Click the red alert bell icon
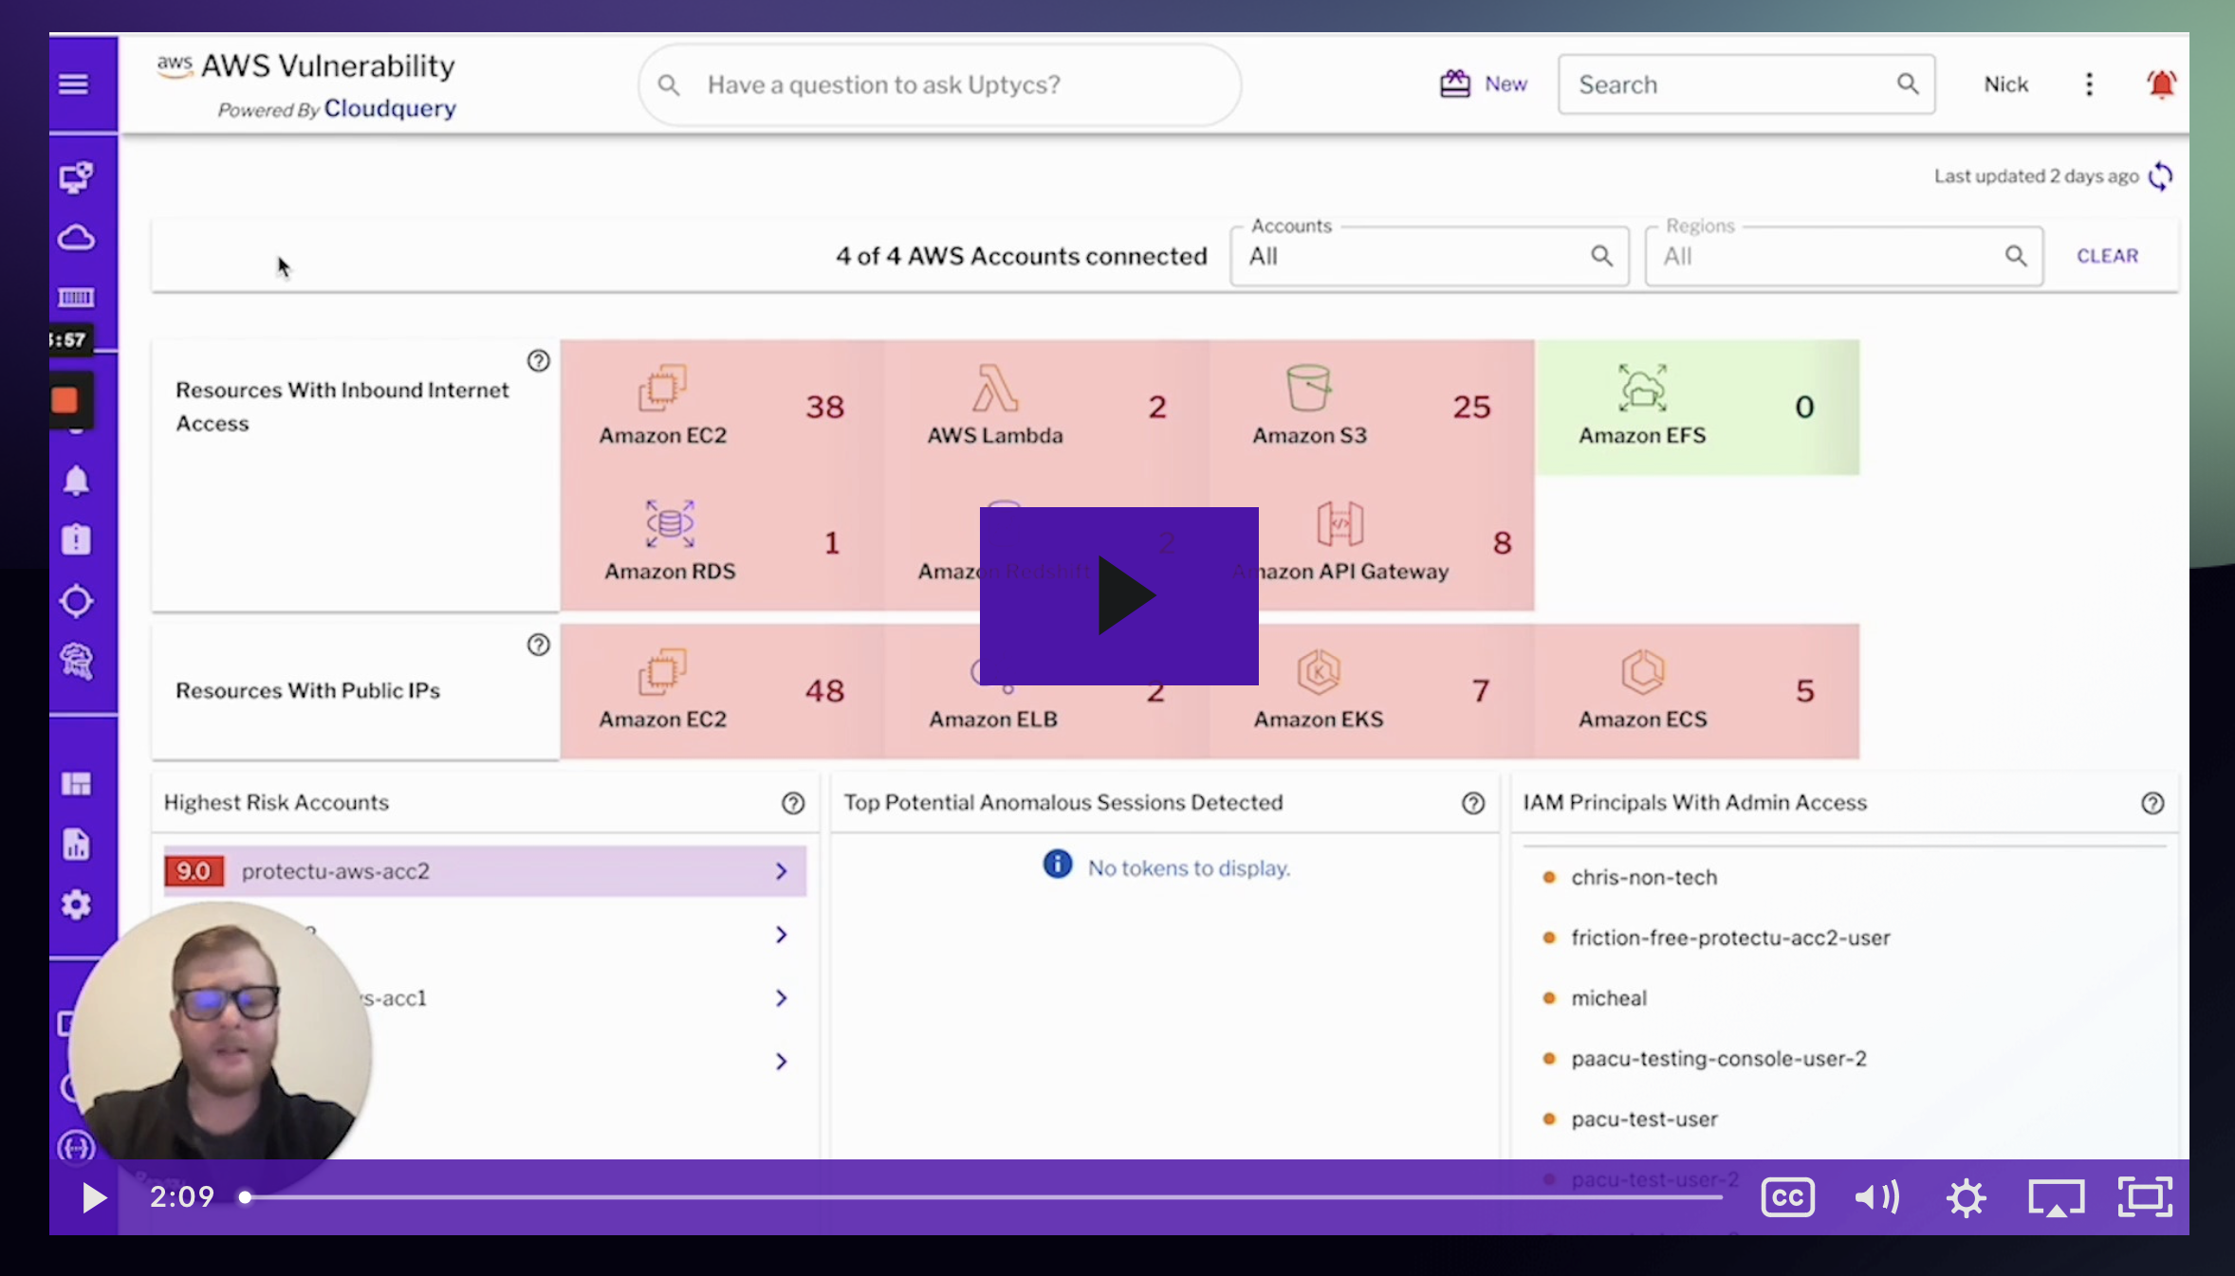This screenshot has height=1276, width=2235. coord(2161,84)
